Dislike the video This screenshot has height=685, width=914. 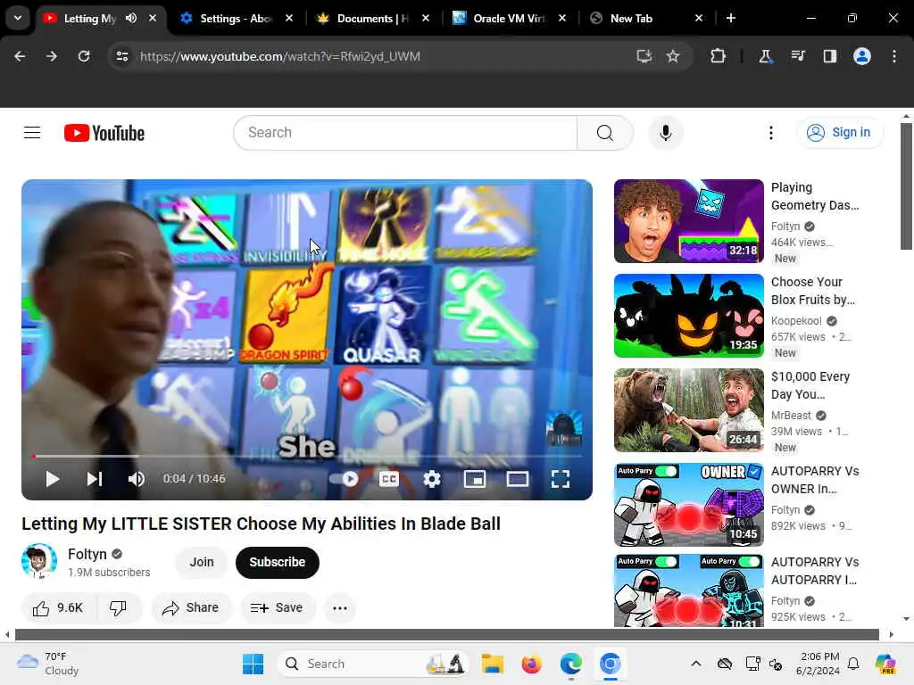click(x=119, y=608)
